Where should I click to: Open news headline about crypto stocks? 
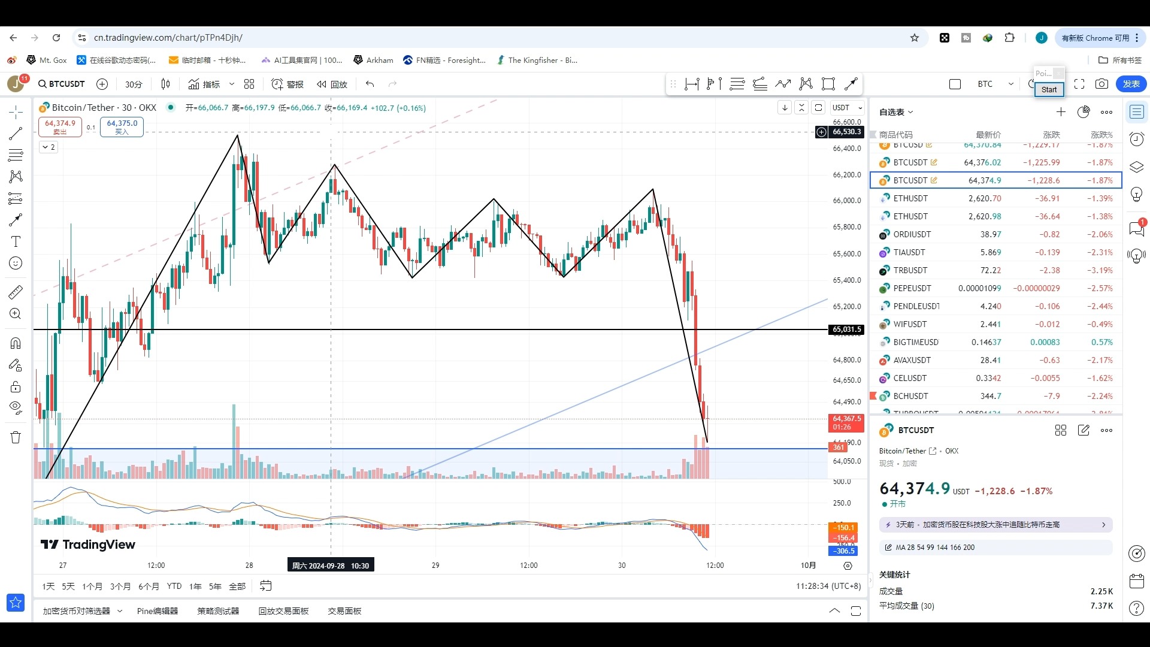pyautogui.click(x=996, y=525)
